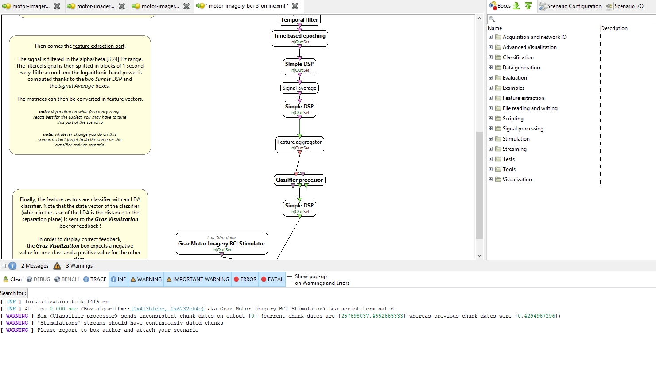
Task: Click the 2 Messages count text
Action: coord(35,266)
